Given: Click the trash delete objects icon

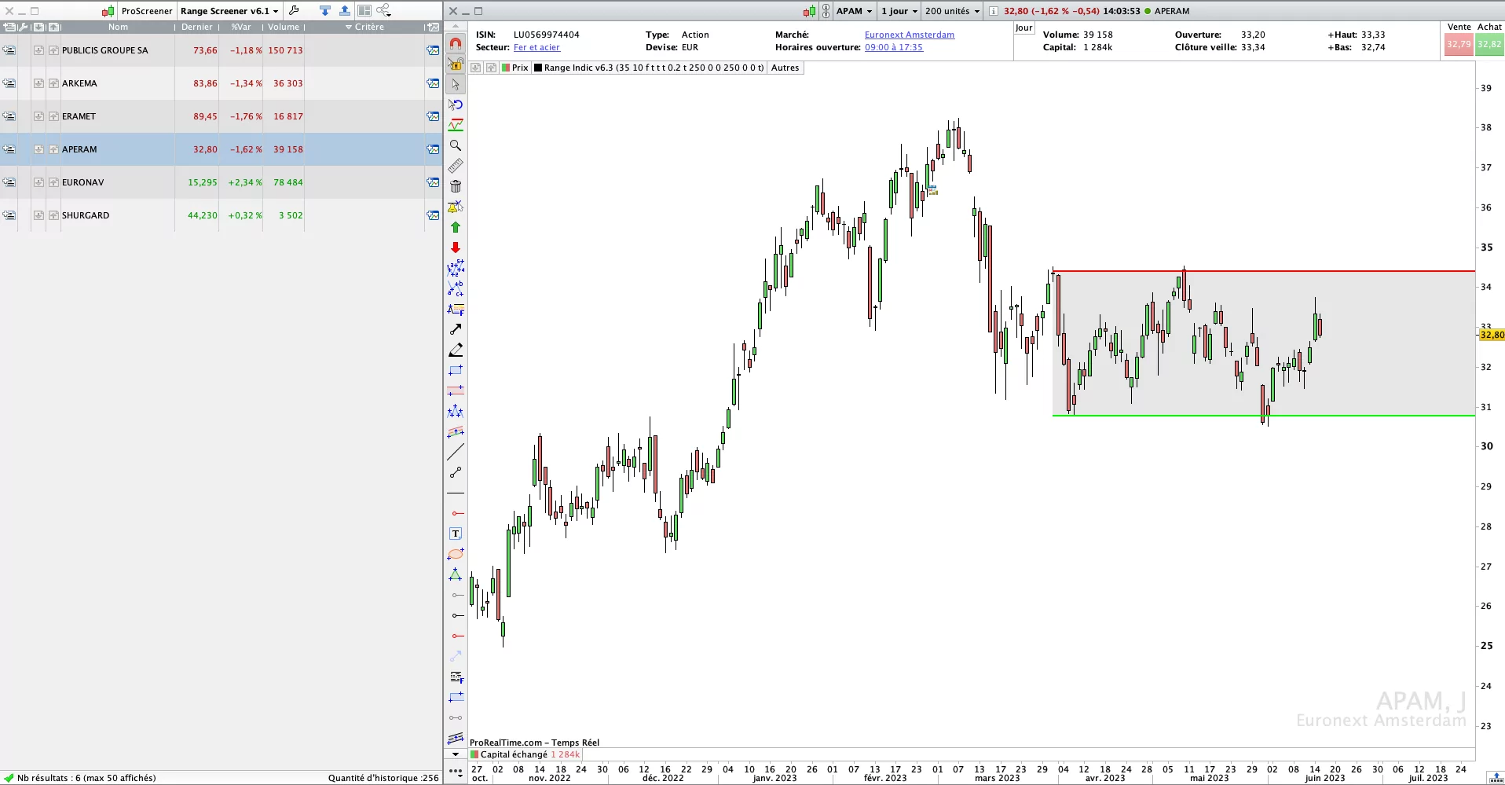Looking at the screenshot, I should click(456, 186).
